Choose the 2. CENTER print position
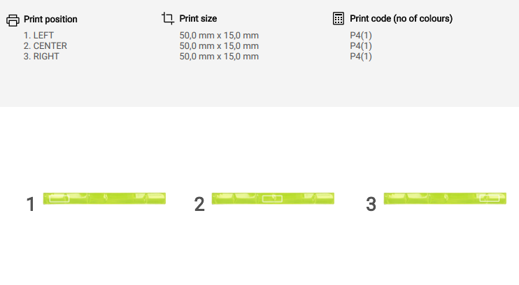Viewport: 519px width, 285px height. coord(45,46)
